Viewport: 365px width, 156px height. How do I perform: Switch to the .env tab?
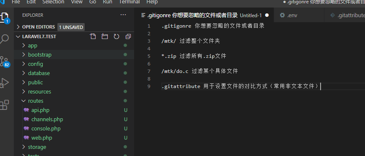click(x=299, y=16)
